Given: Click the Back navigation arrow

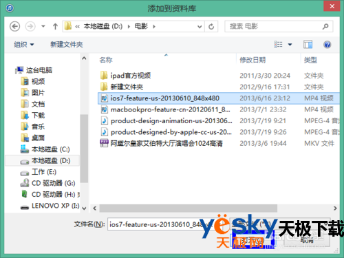Looking at the screenshot, I should click(x=15, y=27).
